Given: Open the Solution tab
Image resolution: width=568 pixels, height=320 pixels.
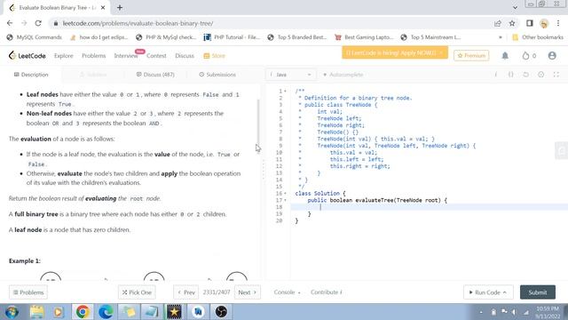Looking at the screenshot, I should point(93,75).
